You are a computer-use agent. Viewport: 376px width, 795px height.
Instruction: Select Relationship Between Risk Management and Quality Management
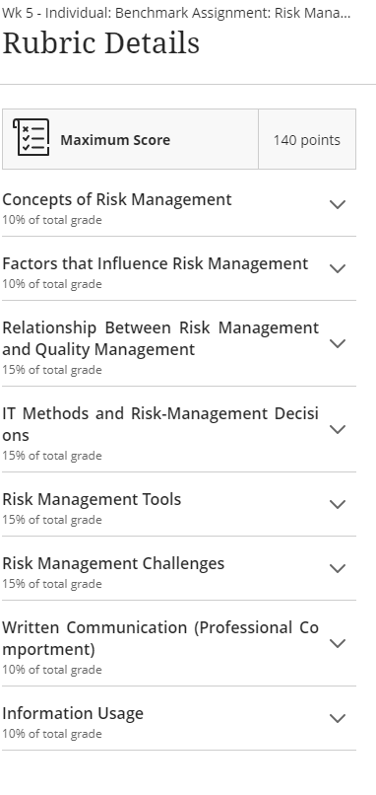(160, 338)
